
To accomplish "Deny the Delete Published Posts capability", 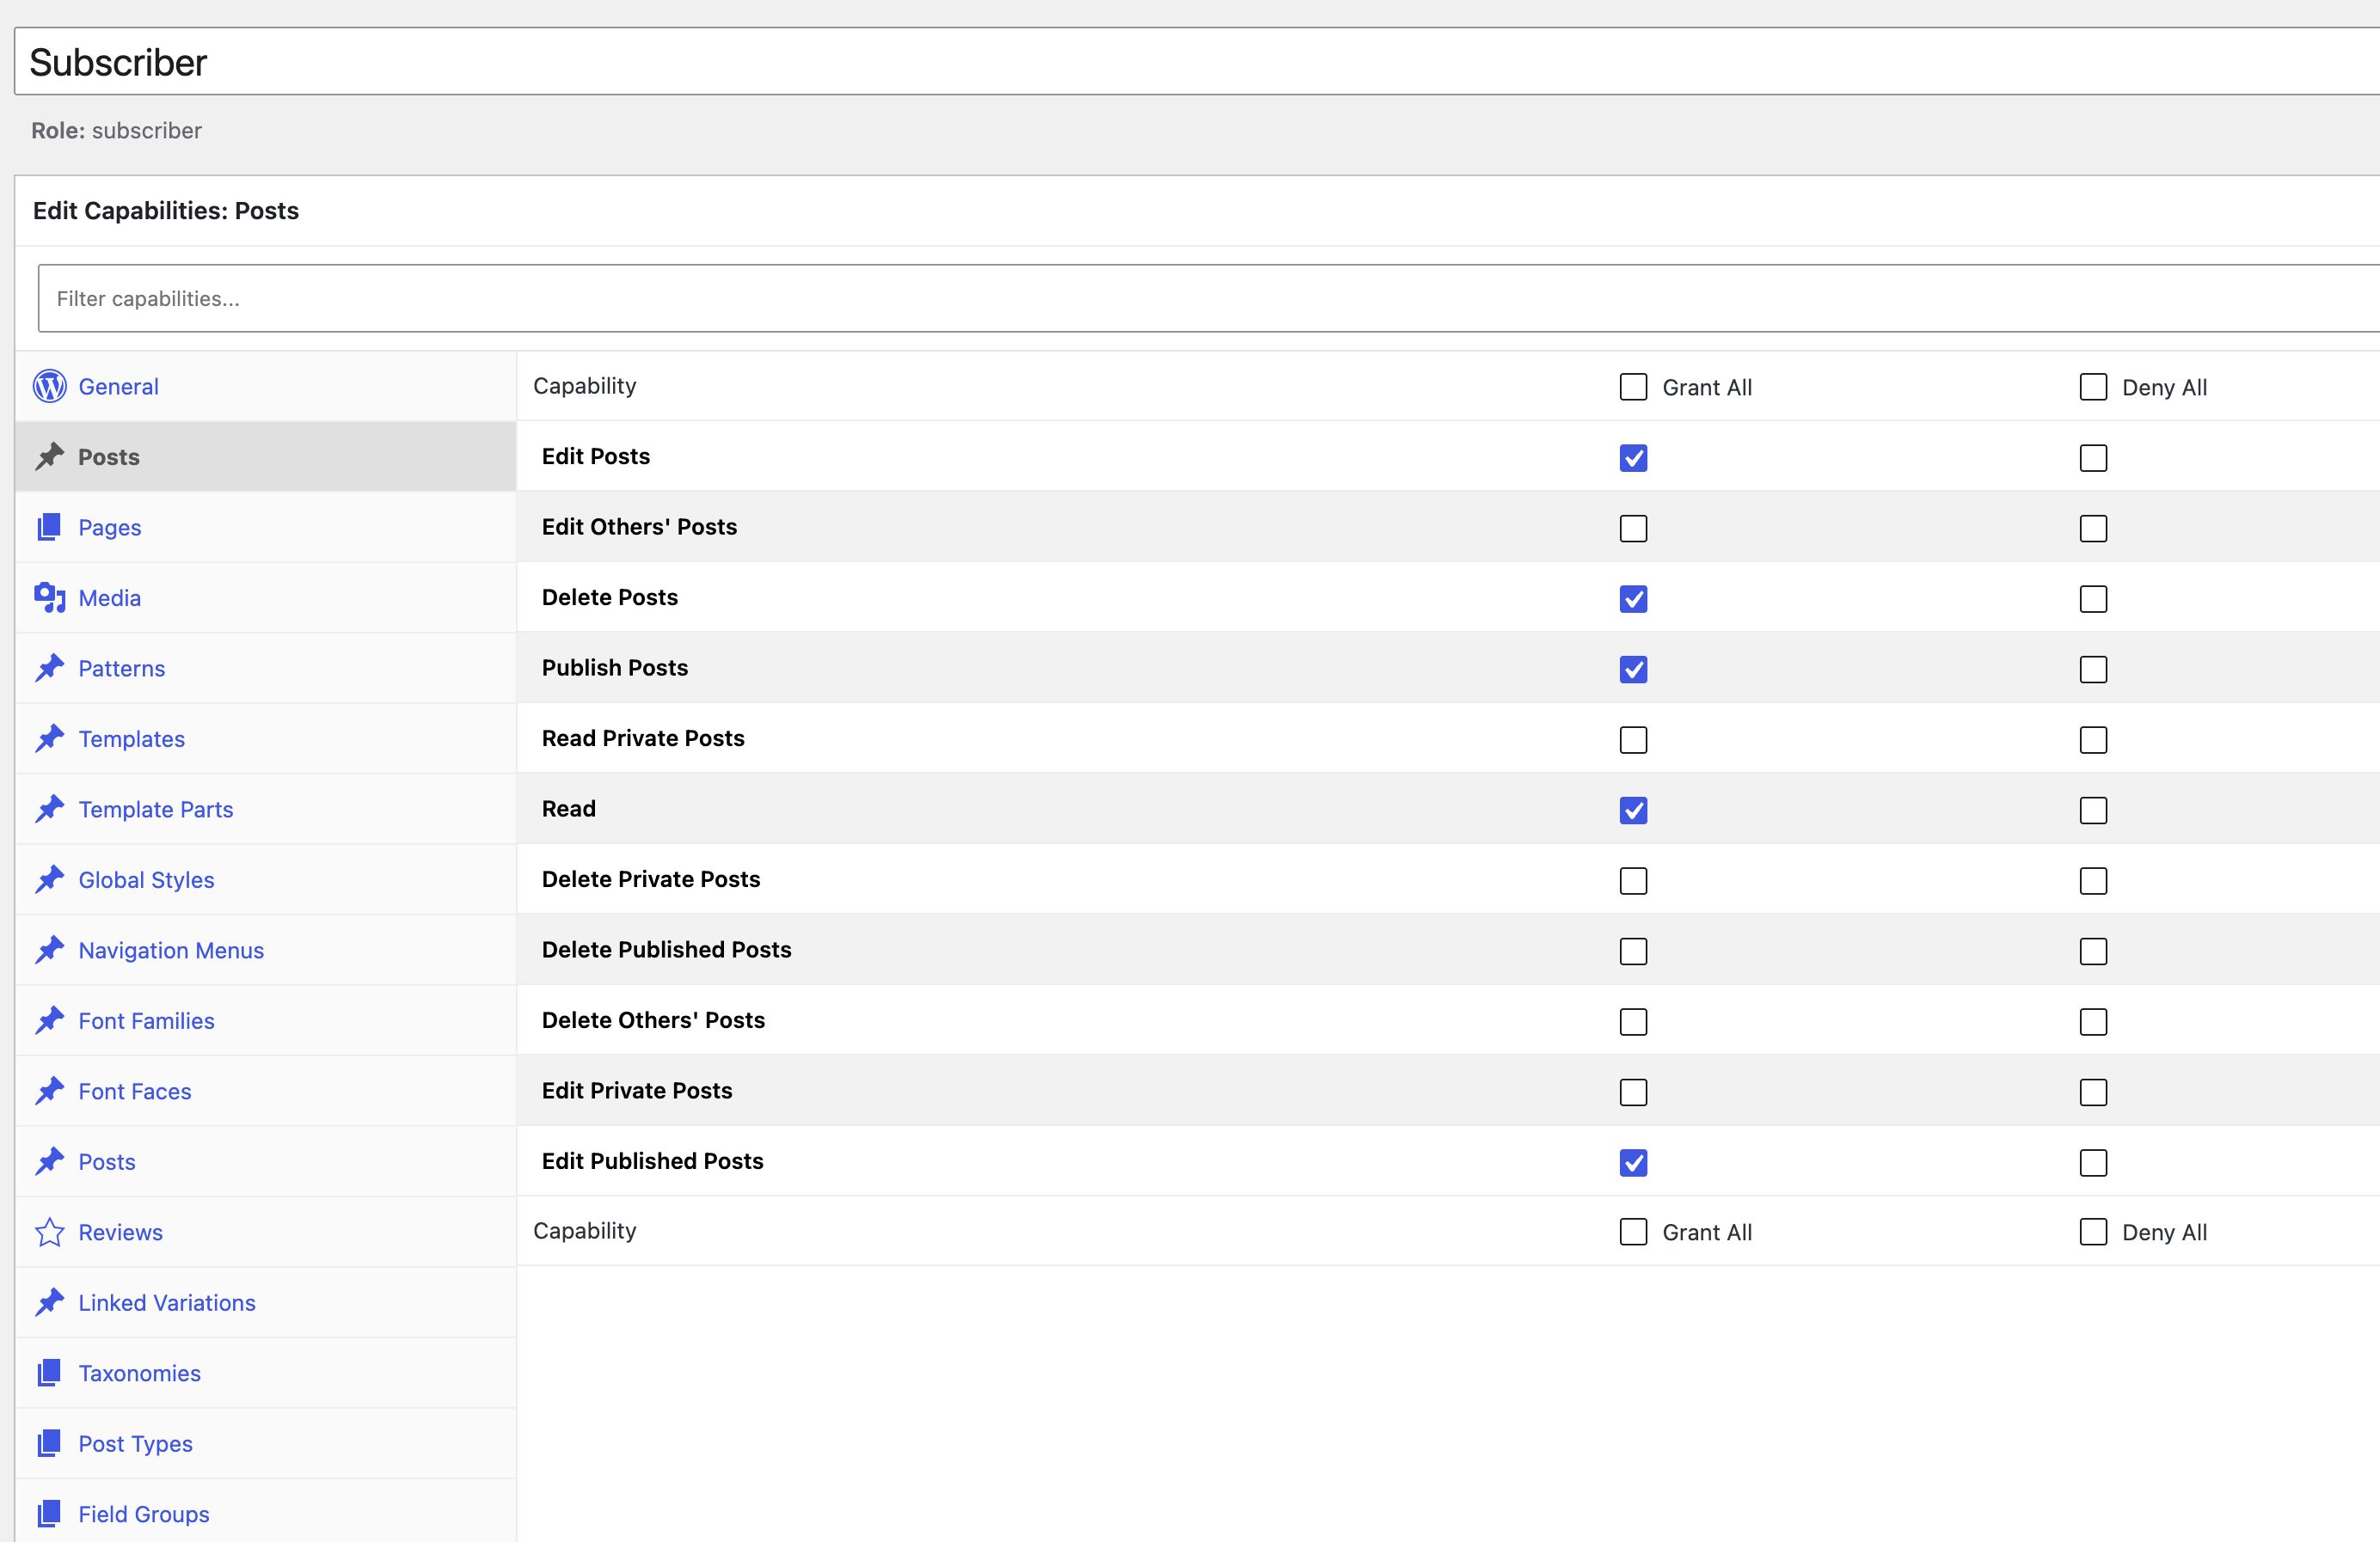I will [x=2093, y=951].
